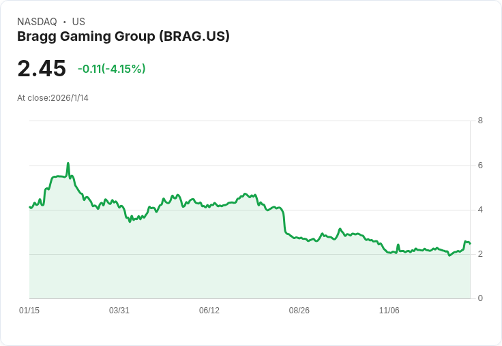502x346 pixels.
Task: Click the 4 value on price axis
Action: [480, 210]
